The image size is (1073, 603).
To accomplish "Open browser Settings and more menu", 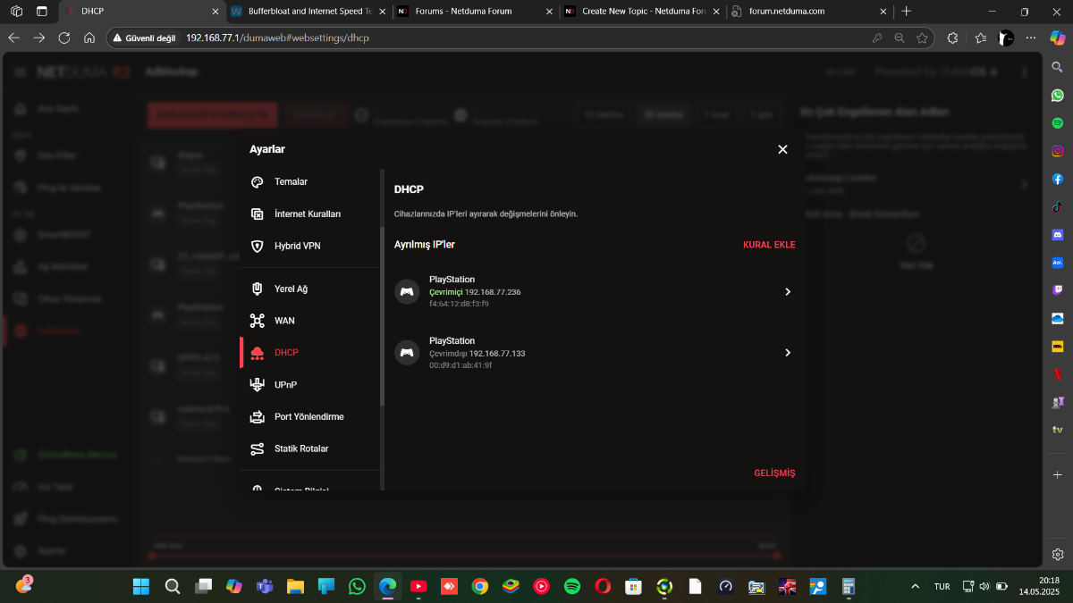I will [x=1031, y=38].
